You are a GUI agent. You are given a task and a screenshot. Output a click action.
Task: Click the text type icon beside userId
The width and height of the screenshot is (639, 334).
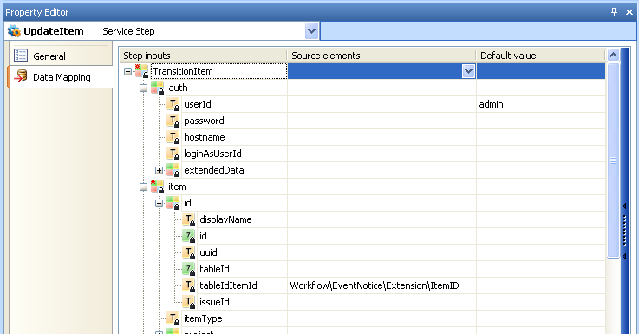173,104
